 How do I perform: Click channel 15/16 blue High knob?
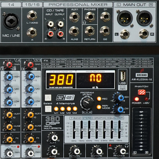pyautogui.click(x=30, y=76)
